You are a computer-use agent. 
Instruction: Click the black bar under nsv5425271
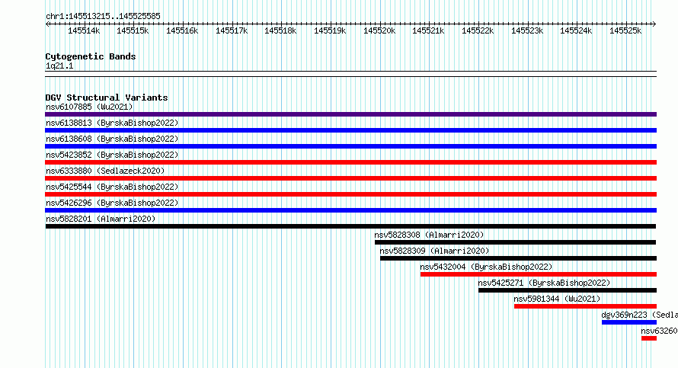[x=568, y=290]
